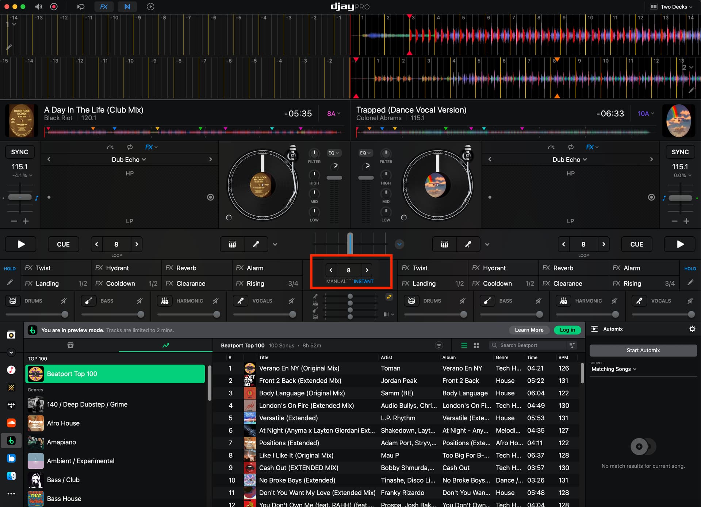The image size is (701, 507).
Task: Click the three-dots more sources icon
Action: click(x=11, y=494)
